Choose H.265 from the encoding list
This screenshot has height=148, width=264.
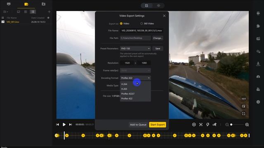point(135,89)
